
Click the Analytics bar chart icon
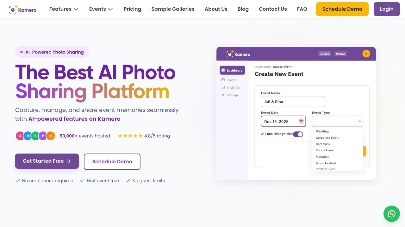(x=223, y=87)
